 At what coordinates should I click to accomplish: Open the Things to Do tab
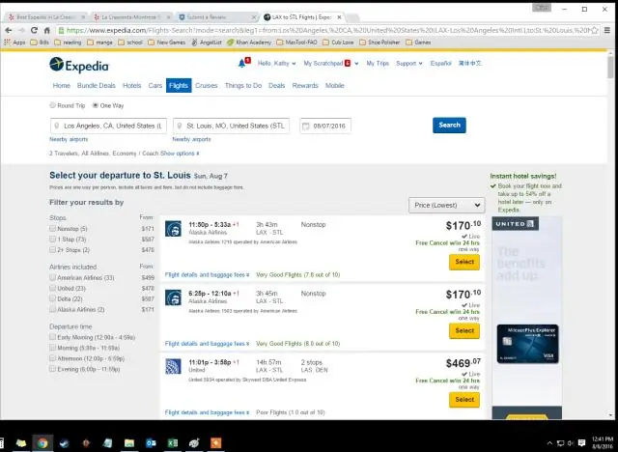coord(243,86)
